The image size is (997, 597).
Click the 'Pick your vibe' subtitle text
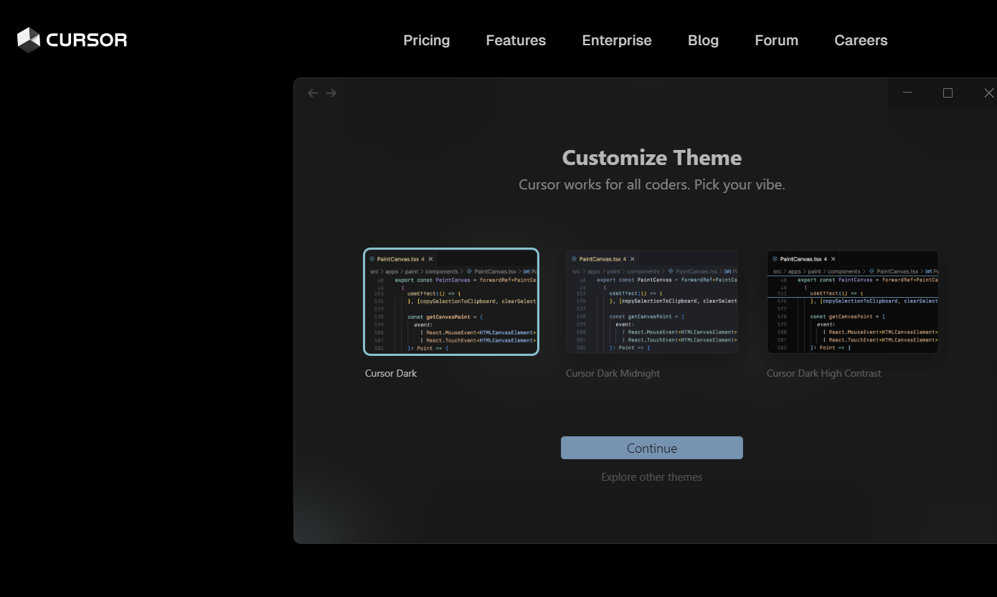point(740,184)
